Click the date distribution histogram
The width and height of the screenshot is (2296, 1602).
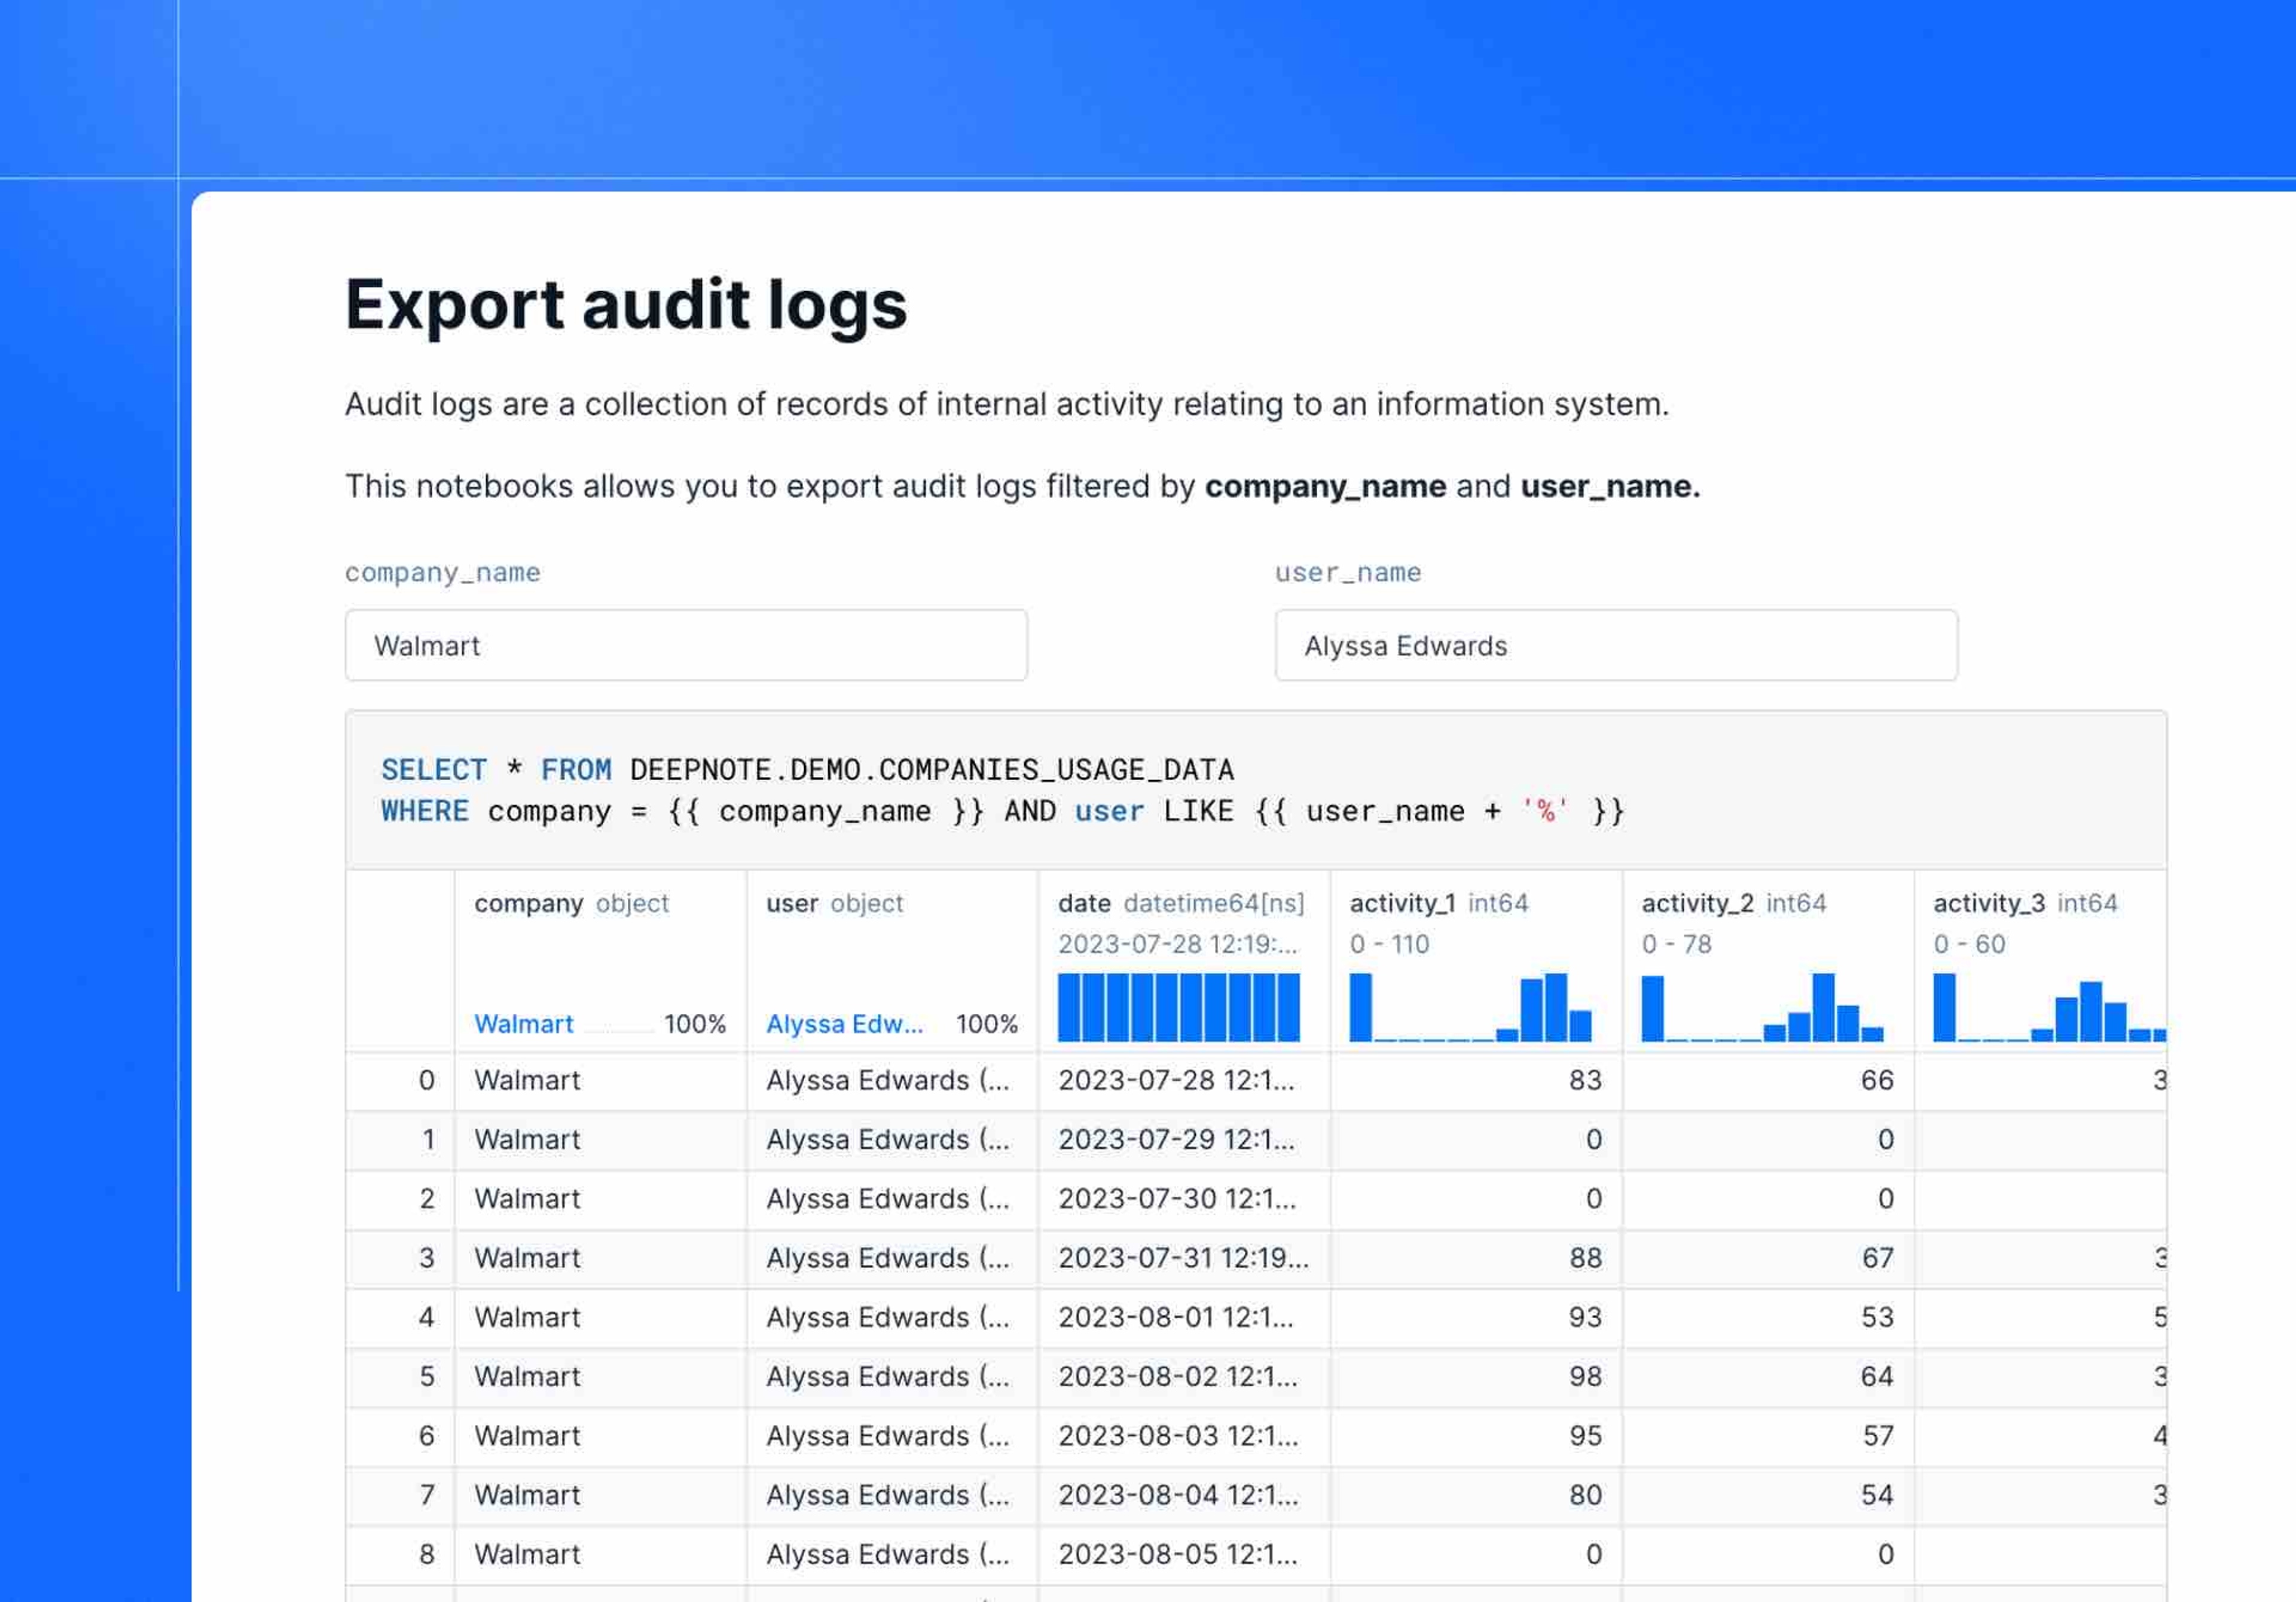pyautogui.click(x=1178, y=1007)
